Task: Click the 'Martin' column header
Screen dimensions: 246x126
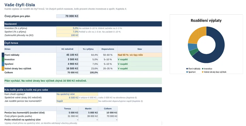Action: [x=88, y=109]
